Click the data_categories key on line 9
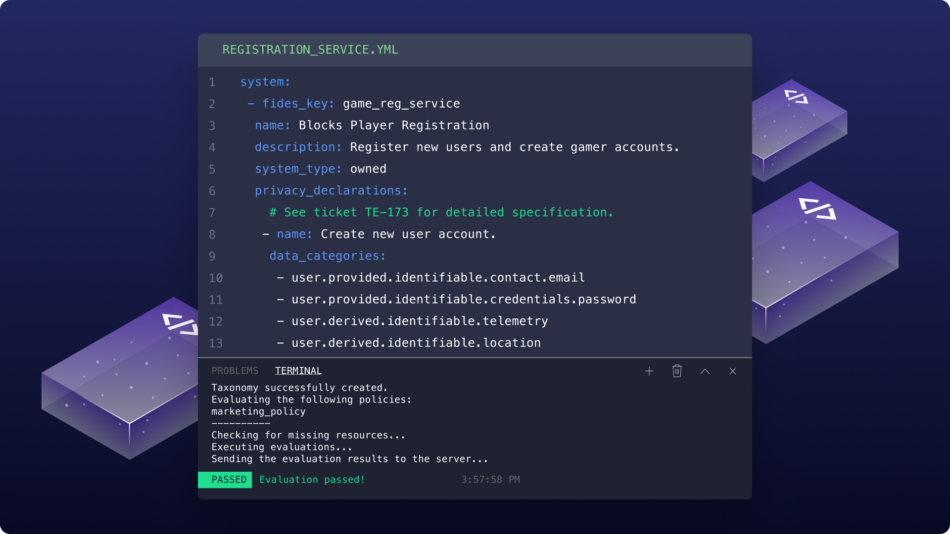 coord(327,256)
